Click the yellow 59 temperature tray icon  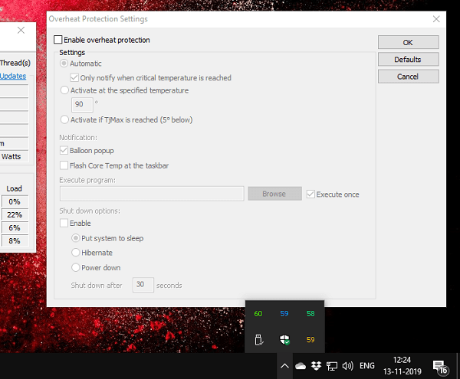click(310, 340)
